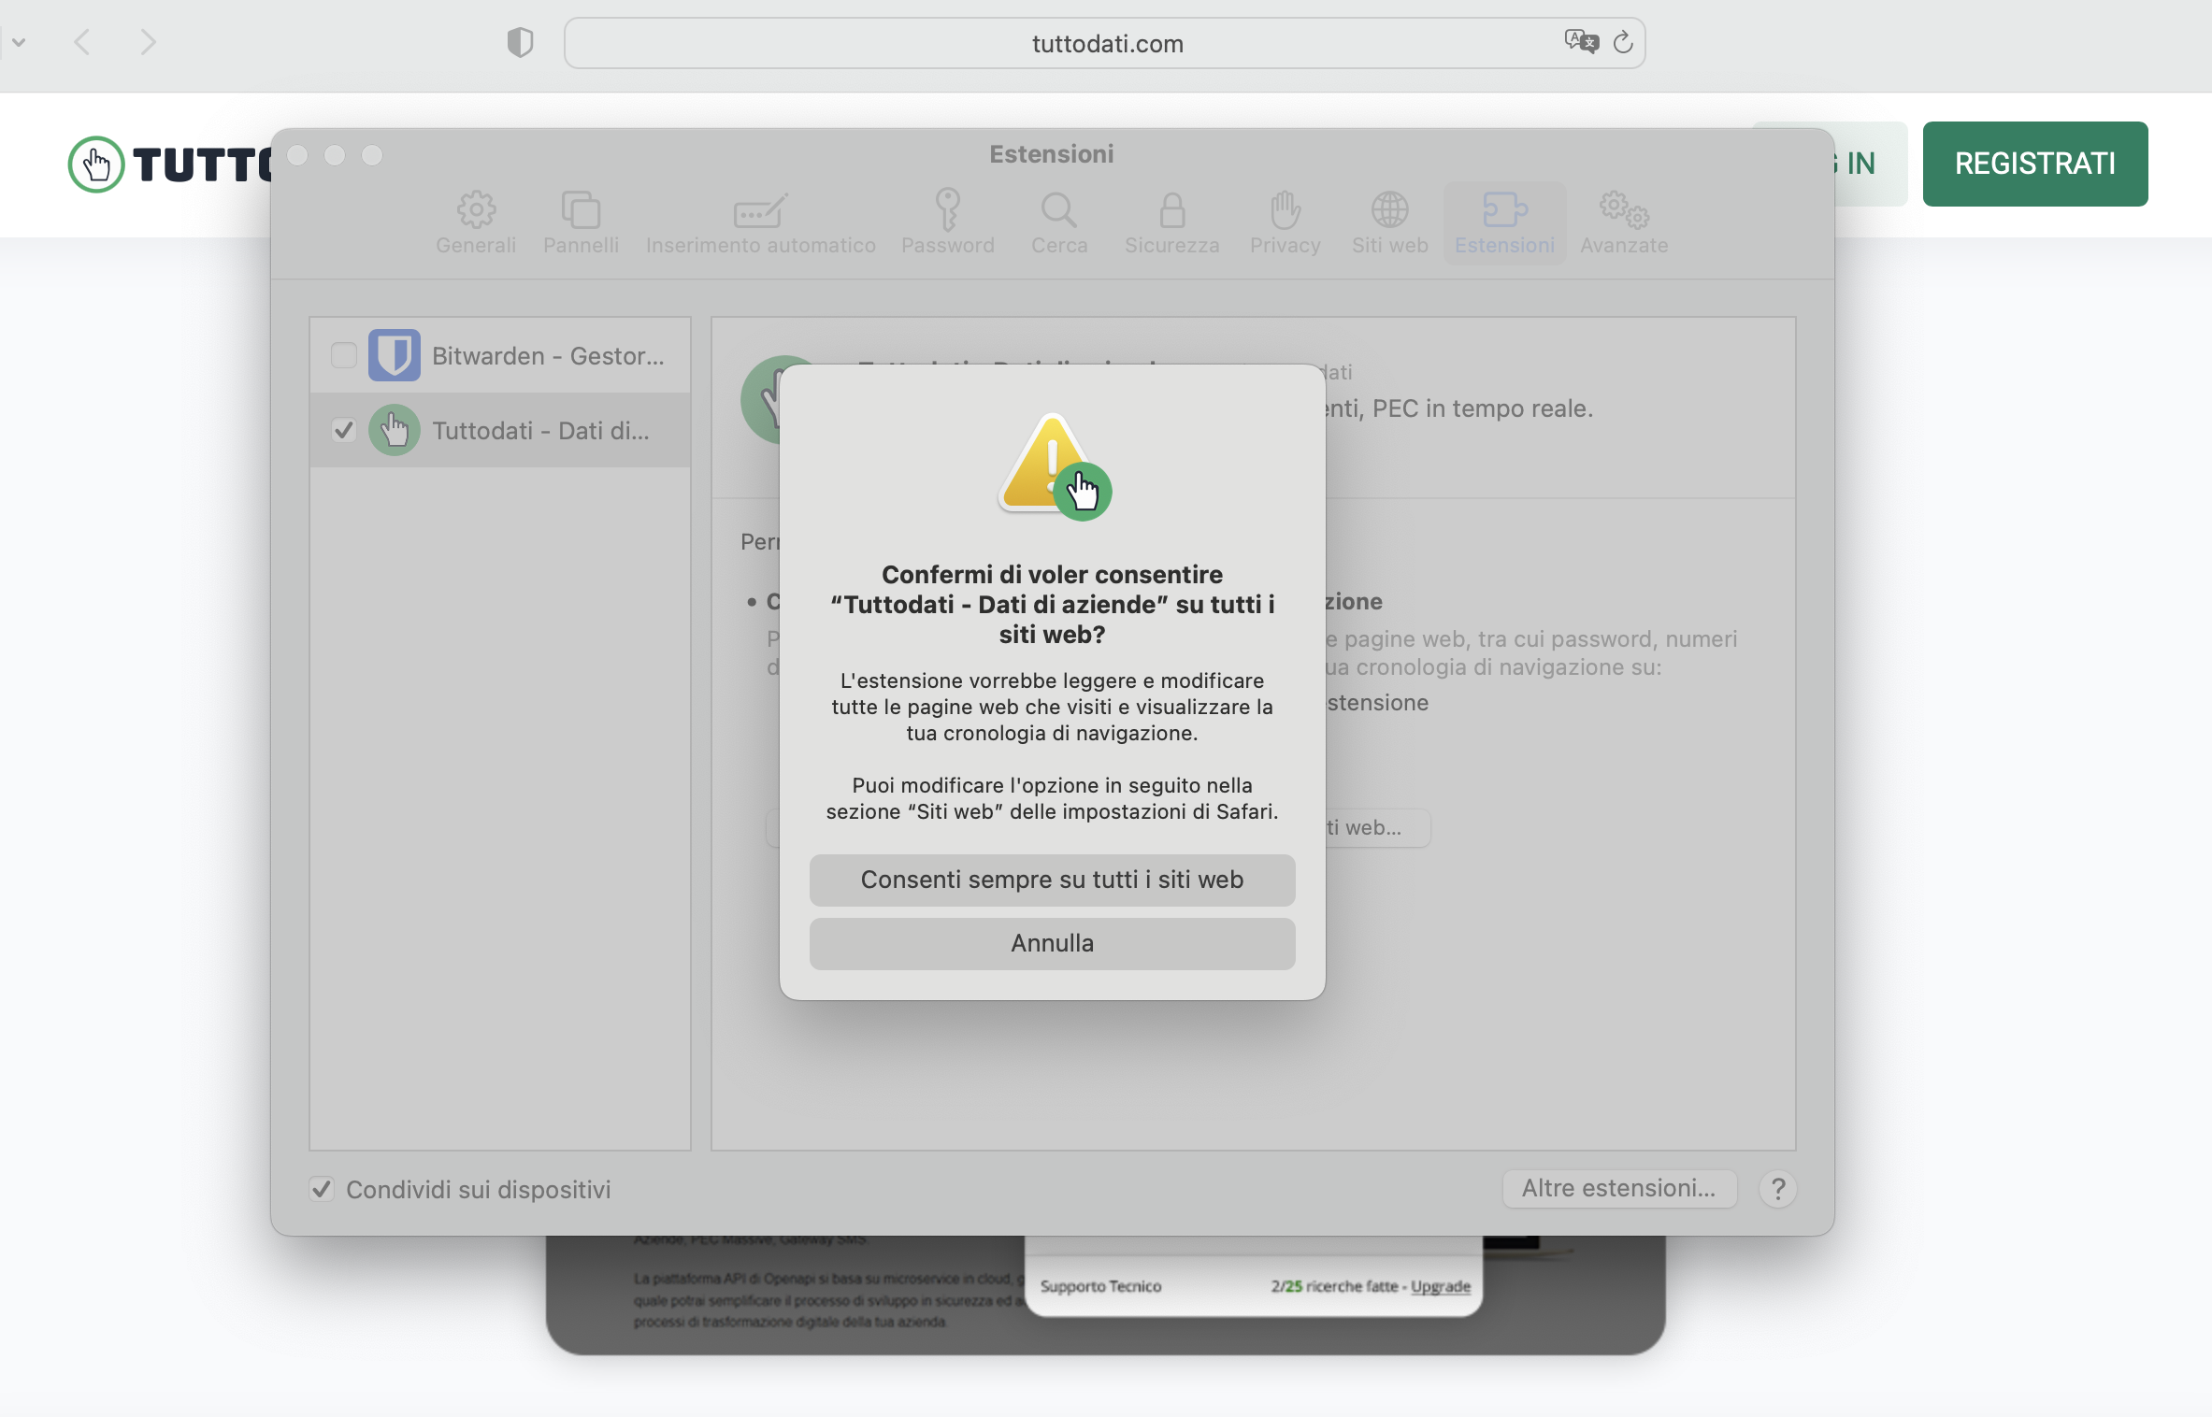Toggle Condividi sui dispositivi checkbox

click(x=322, y=1189)
